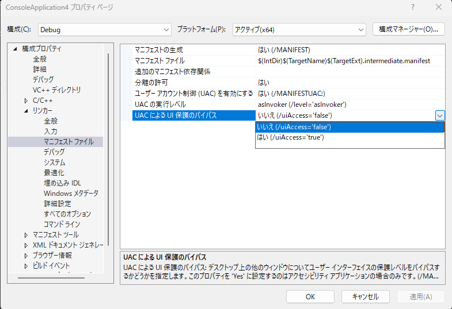Click the tree panel horizontal scrollbar
The height and width of the screenshot is (309, 452).
point(51,278)
